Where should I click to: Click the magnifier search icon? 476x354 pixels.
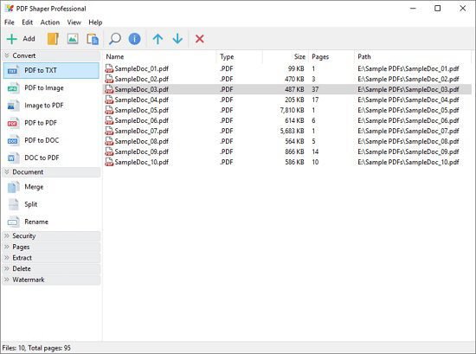click(115, 39)
